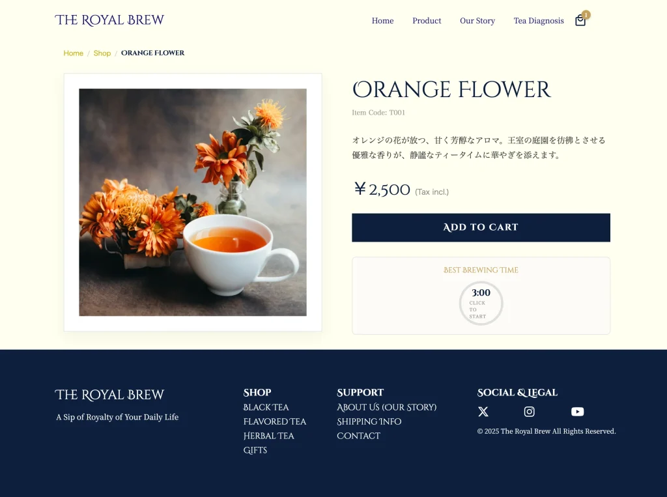Open Tea Diagnosis in navigation
The width and height of the screenshot is (667, 497).
(x=538, y=21)
